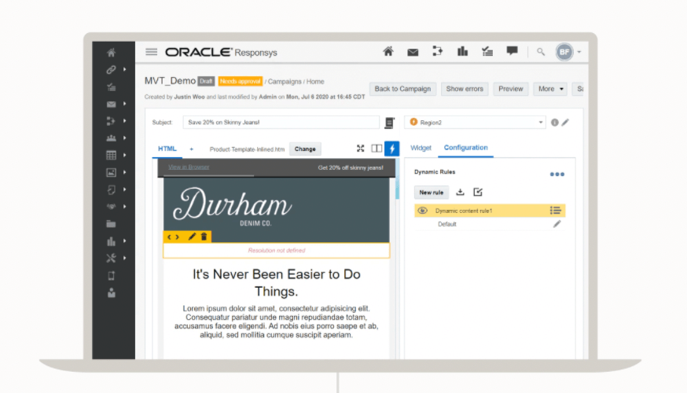Viewport: 687px width, 393px height.
Task: Click the program flow icon in left sidebar
Action: pos(112,121)
